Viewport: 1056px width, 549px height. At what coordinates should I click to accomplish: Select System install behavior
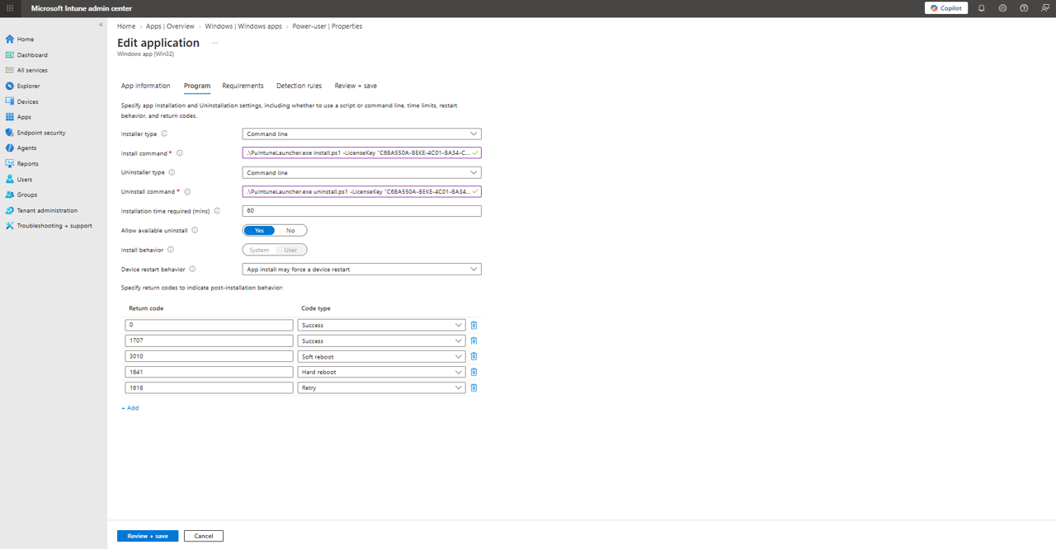click(x=259, y=250)
